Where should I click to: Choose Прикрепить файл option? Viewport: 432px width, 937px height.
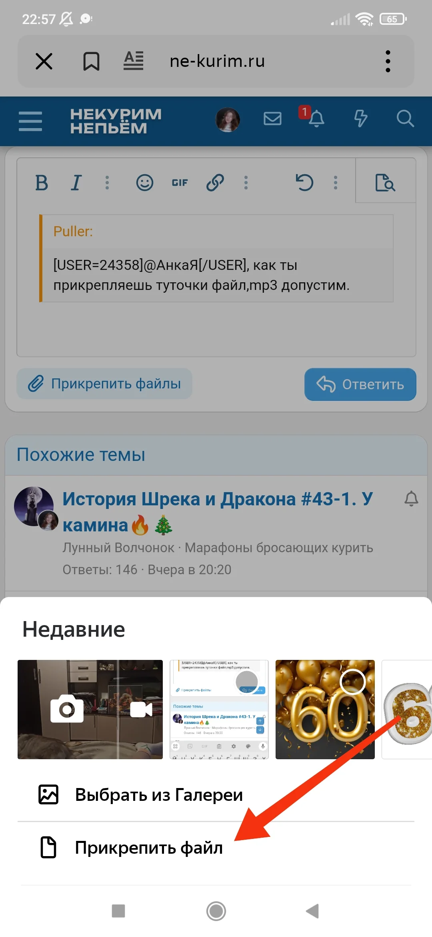point(216,848)
